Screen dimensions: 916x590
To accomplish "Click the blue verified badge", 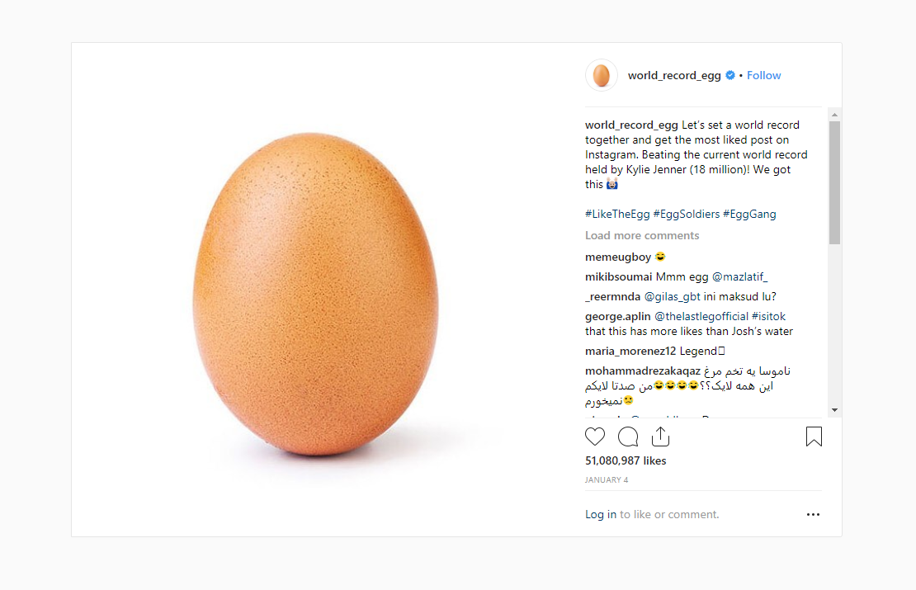I will pyautogui.click(x=730, y=76).
